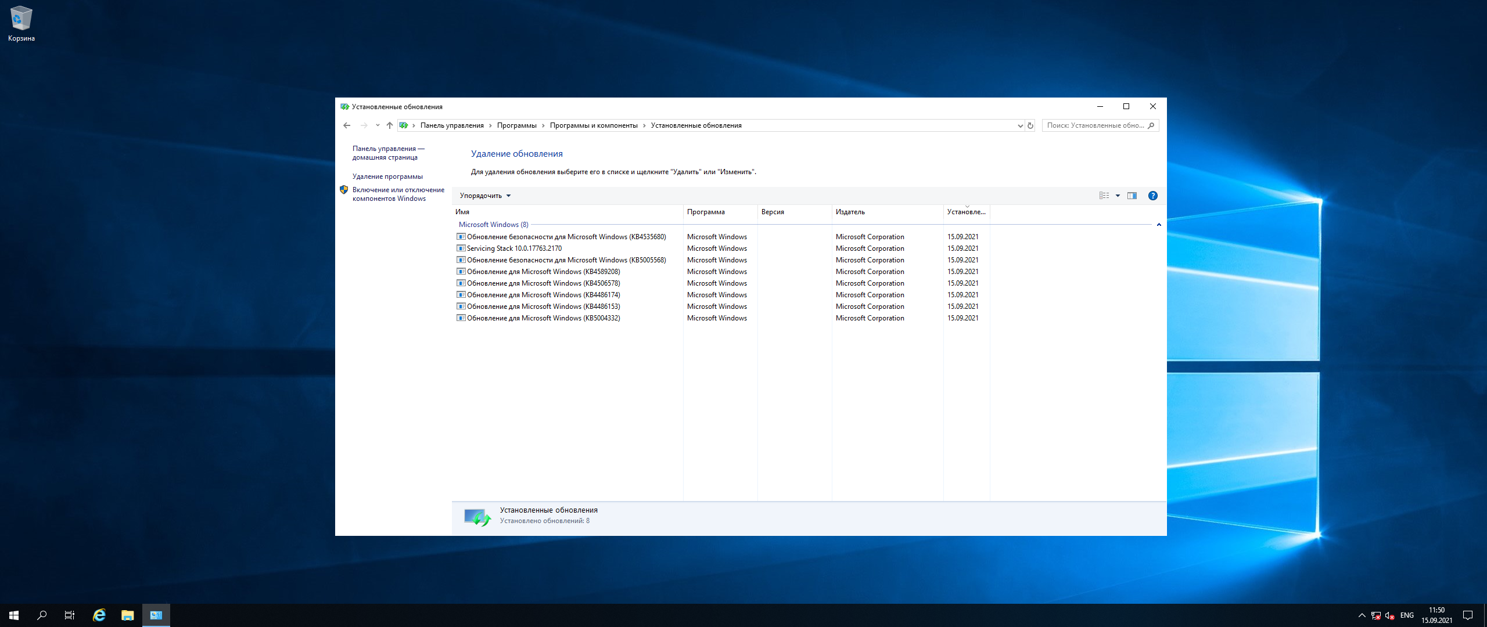Image resolution: width=1487 pixels, height=627 pixels.
Task: Click Microsoft Windows program cell for KB5004332
Action: (x=717, y=318)
